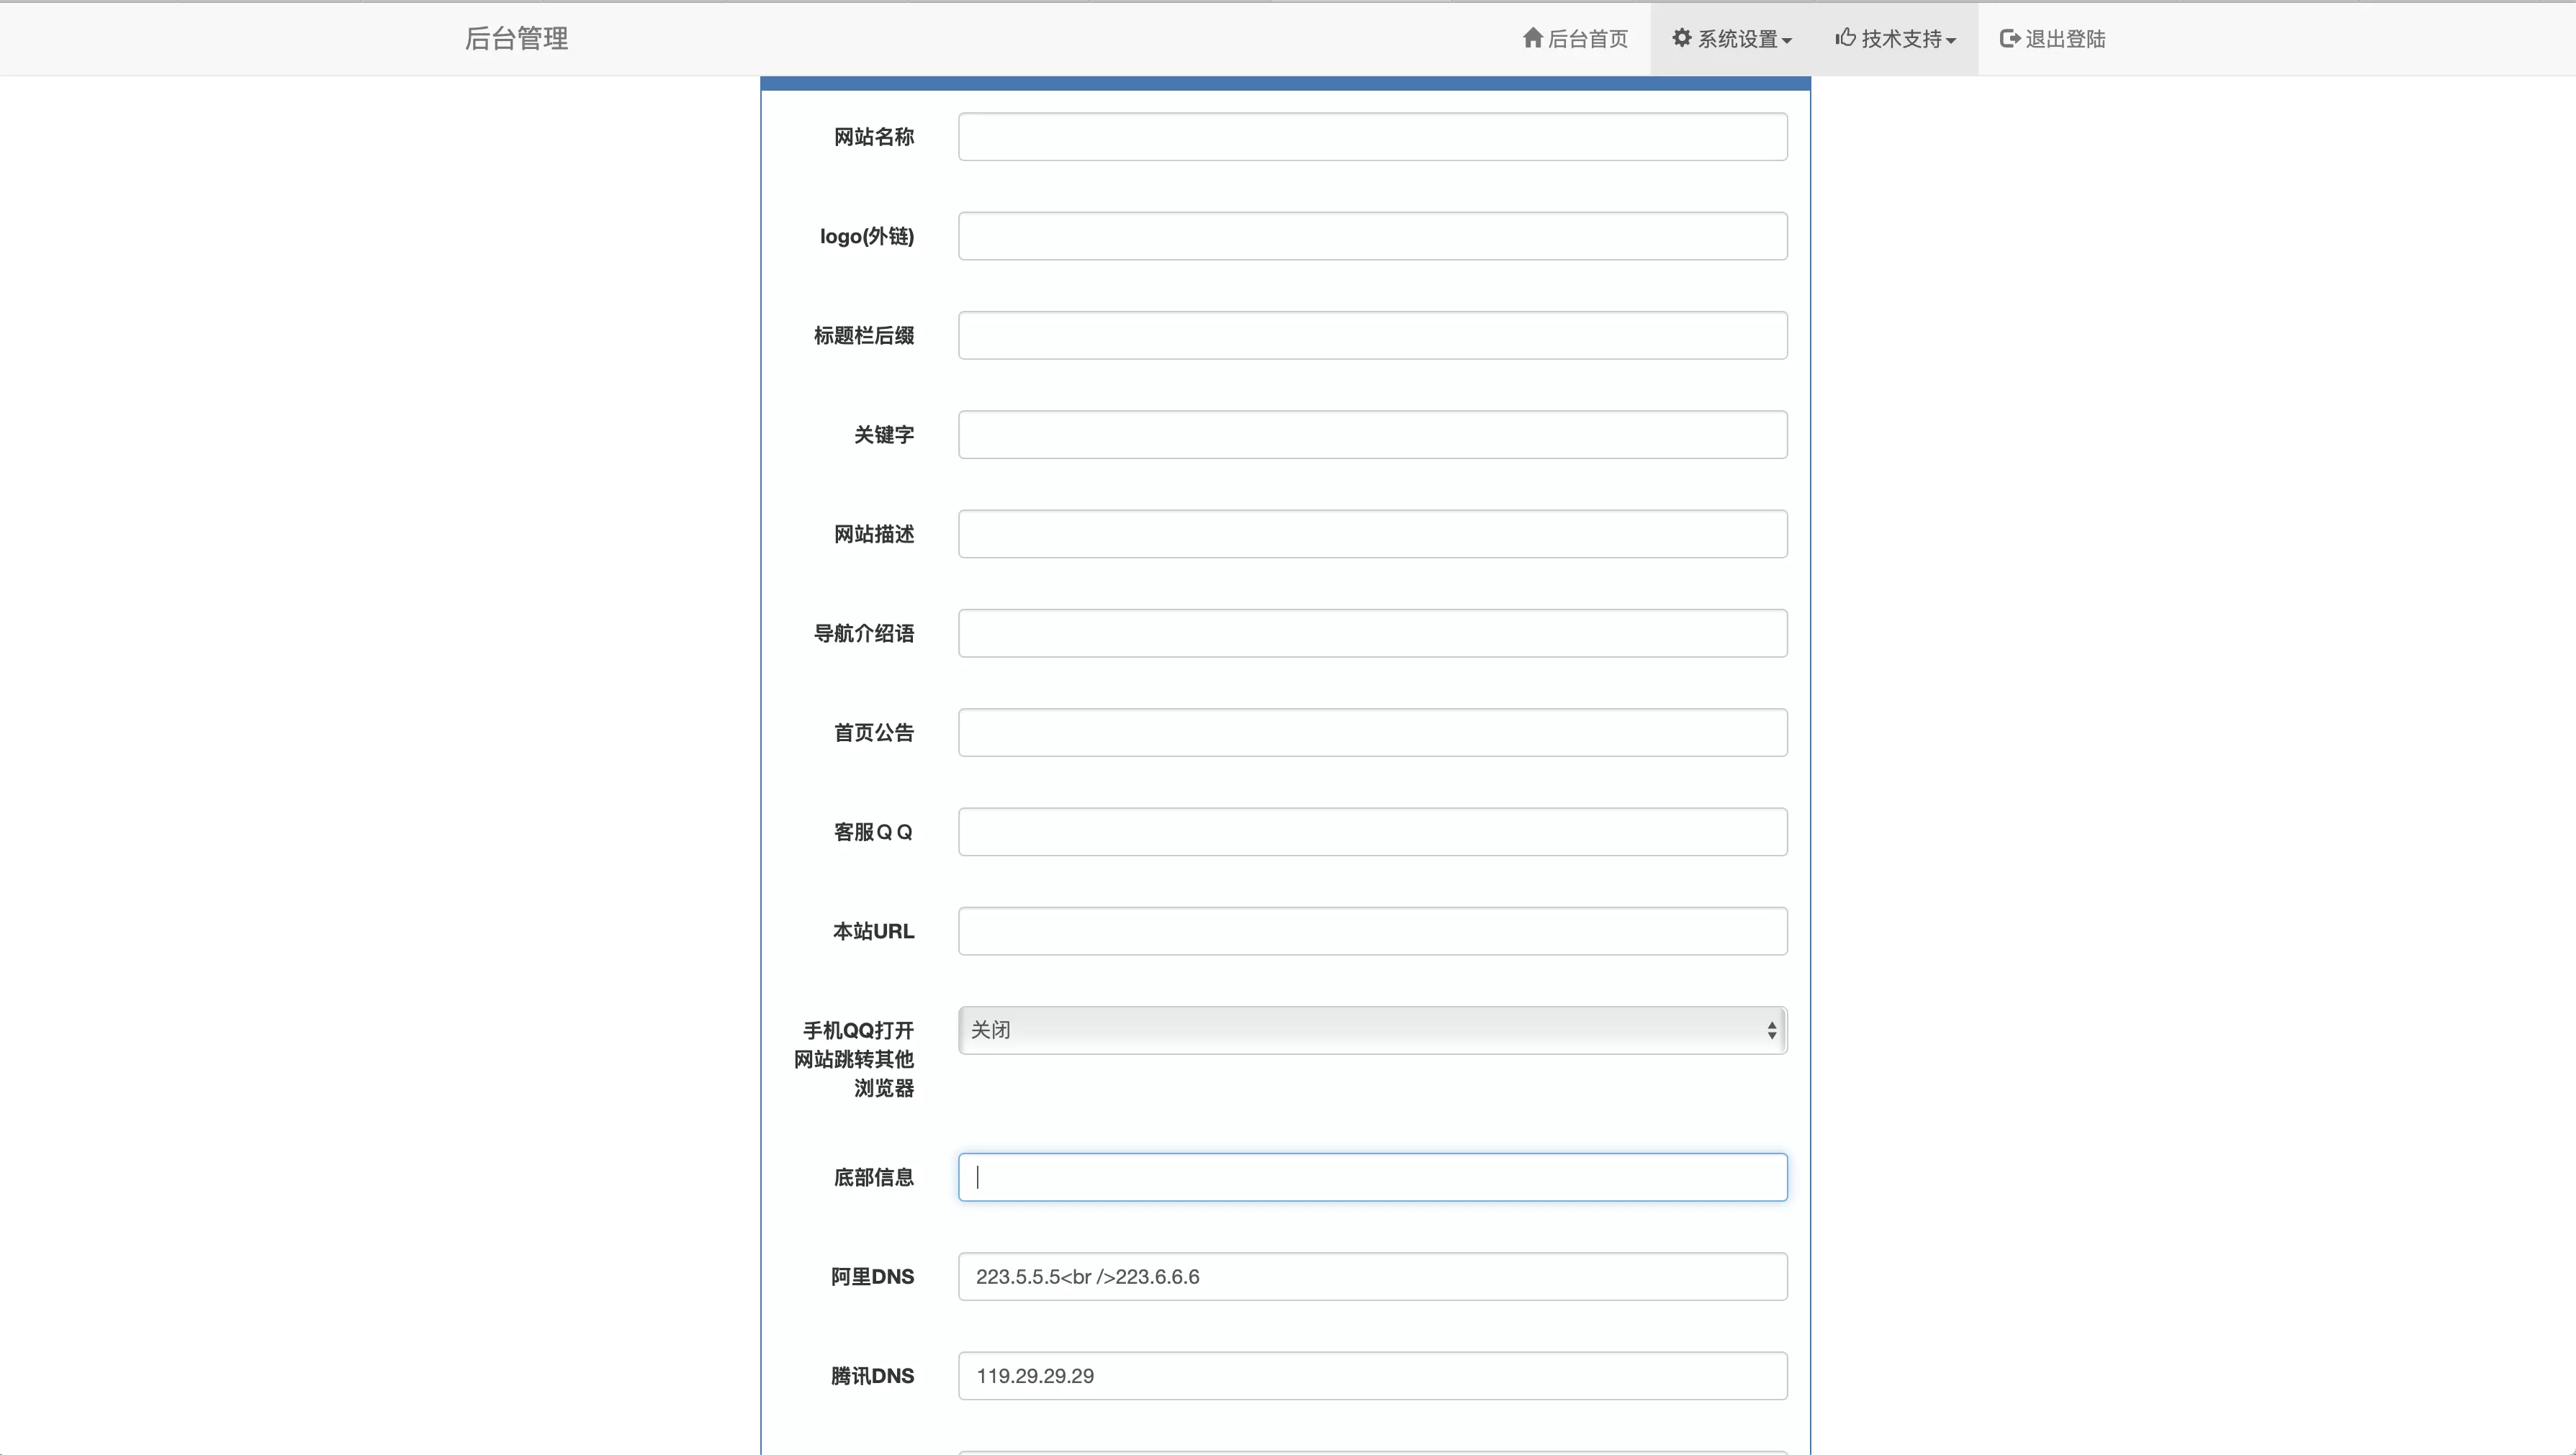Click the home icon beside 后台首页
The image size is (2576, 1455).
pyautogui.click(x=1532, y=38)
